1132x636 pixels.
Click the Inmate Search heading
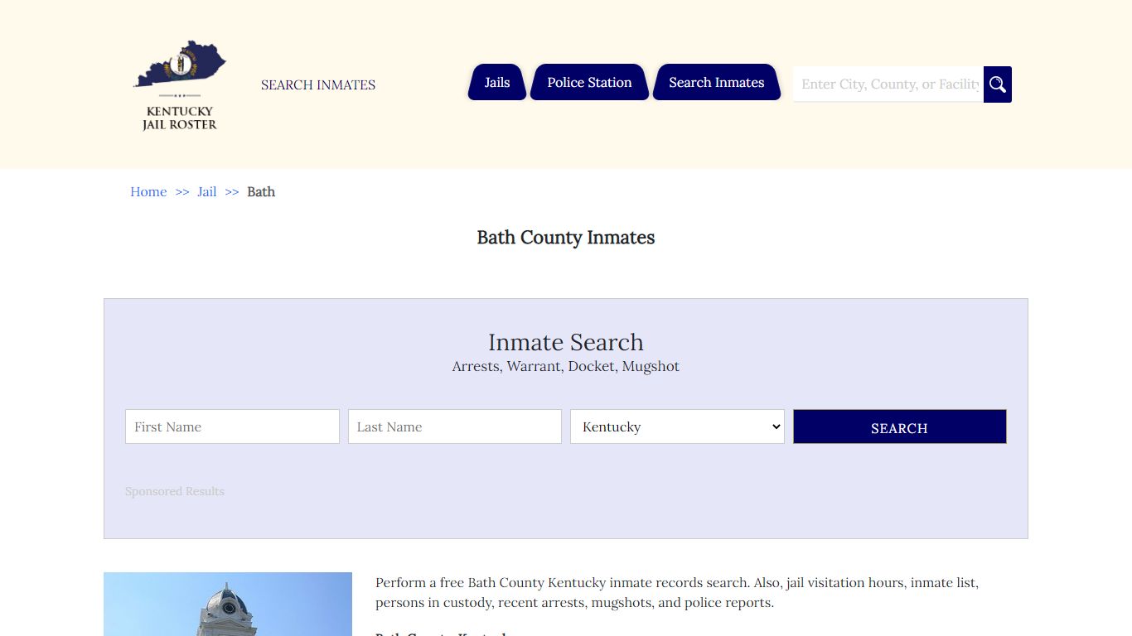tap(566, 342)
